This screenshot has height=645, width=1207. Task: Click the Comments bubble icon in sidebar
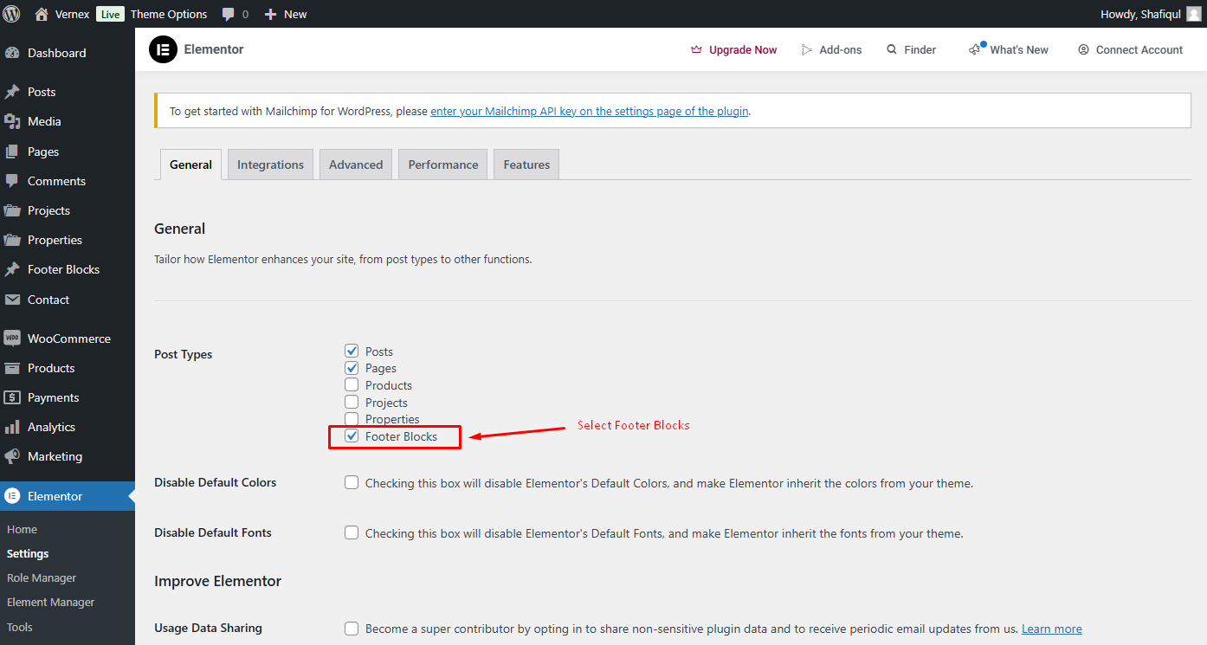pos(12,181)
